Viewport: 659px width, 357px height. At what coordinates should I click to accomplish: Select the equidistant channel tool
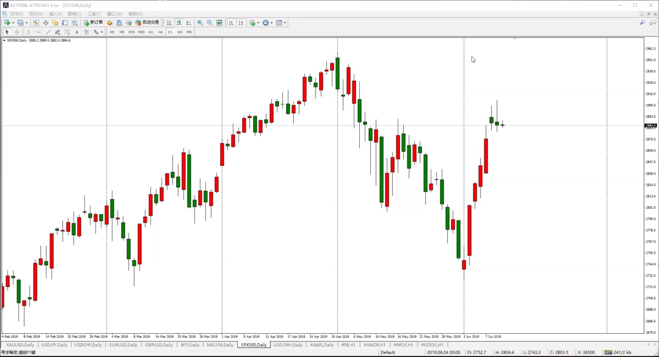(58, 32)
